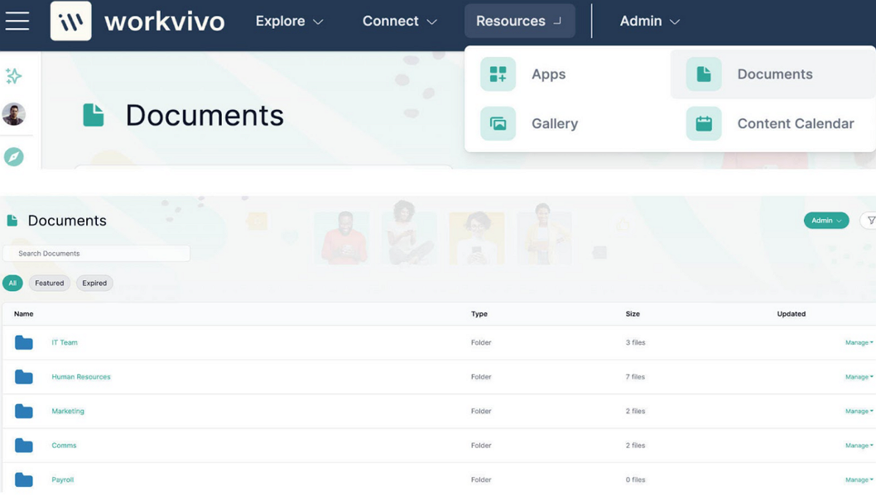
Task: Click the Comms folder icon
Action: click(x=23, y=446)
